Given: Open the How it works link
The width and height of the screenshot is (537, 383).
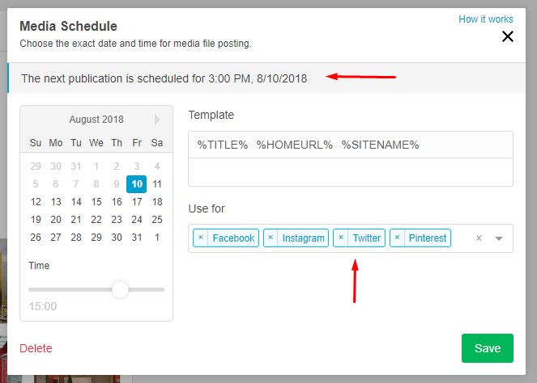Looking at the screenshot, I should coord(486,19).
